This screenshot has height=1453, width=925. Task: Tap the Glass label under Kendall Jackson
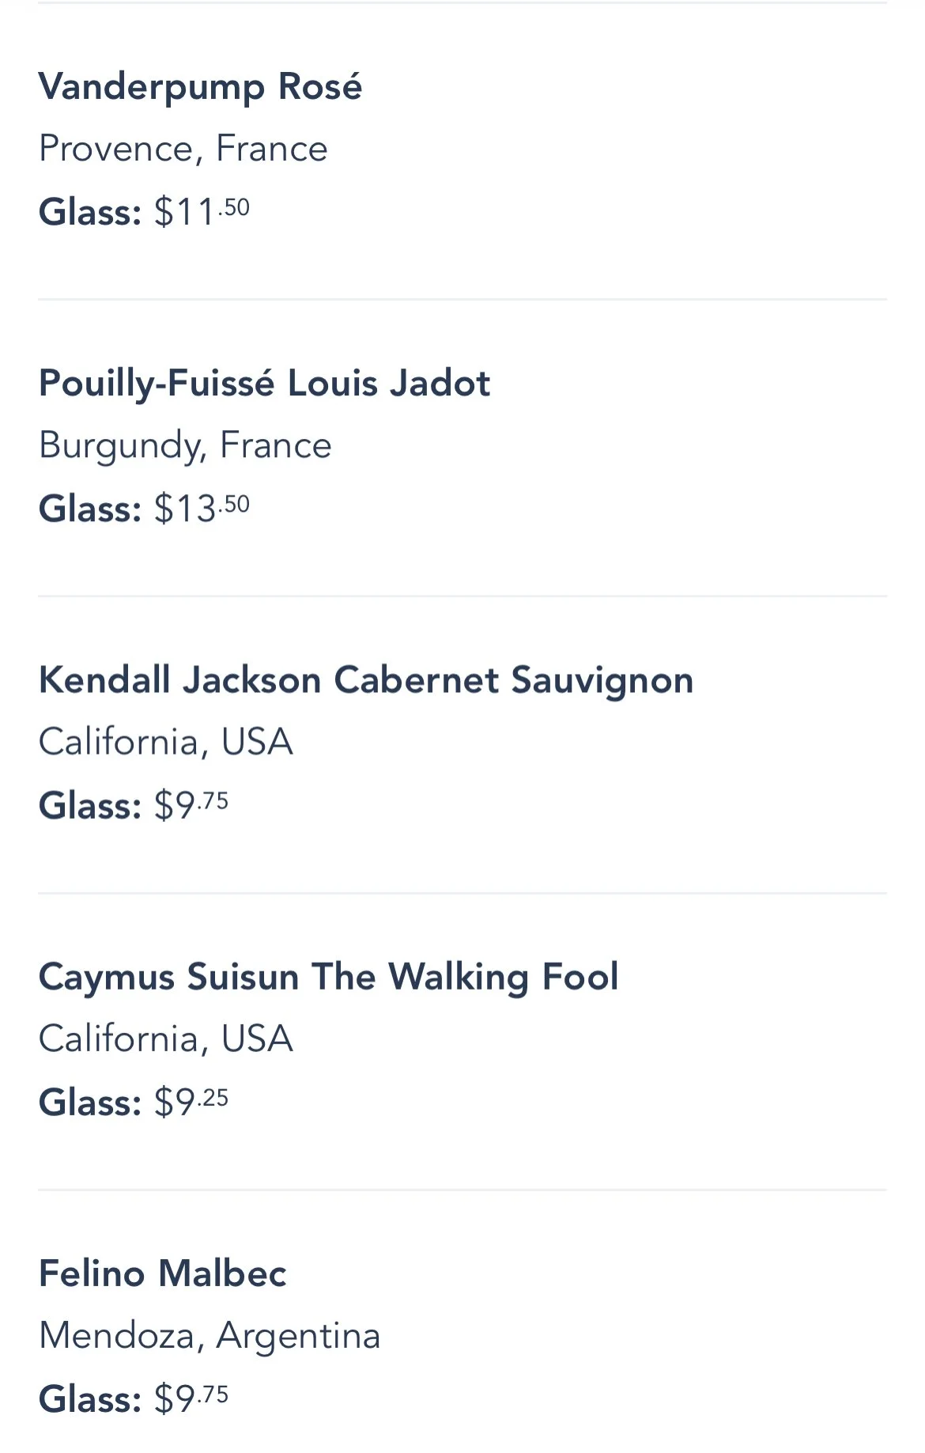90,805
